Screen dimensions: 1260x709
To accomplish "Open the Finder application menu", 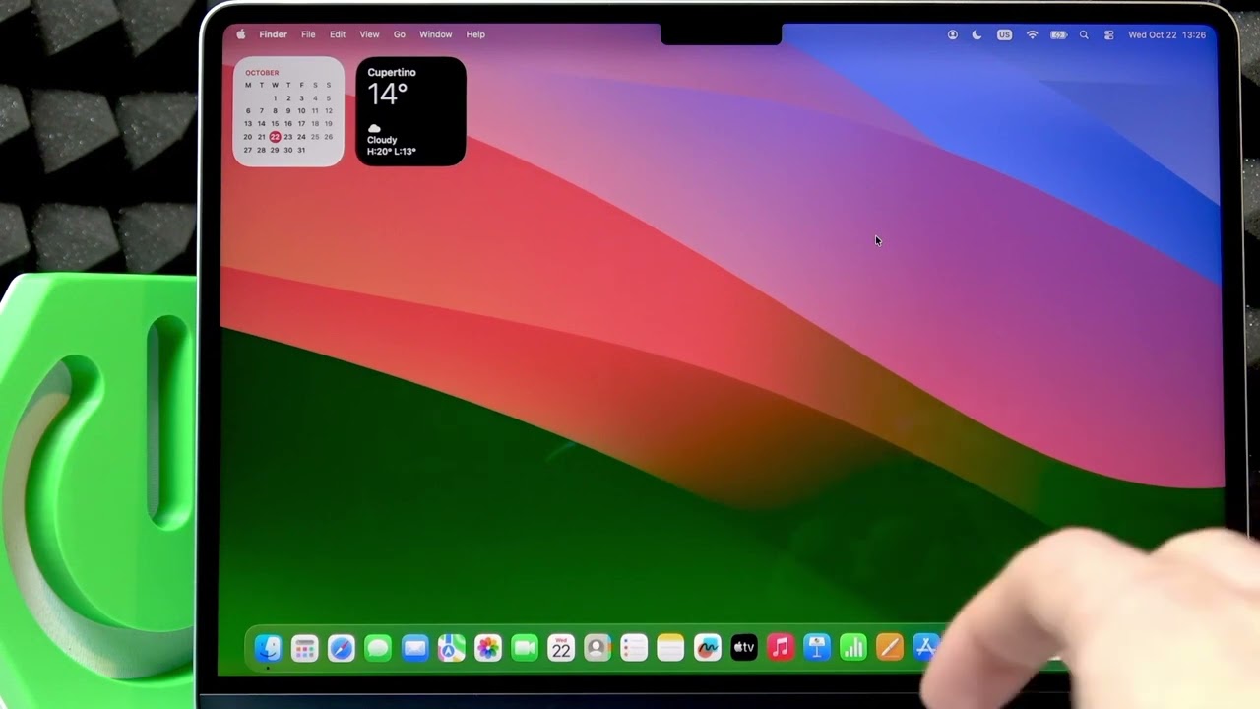I will click(x=274, y=34).
